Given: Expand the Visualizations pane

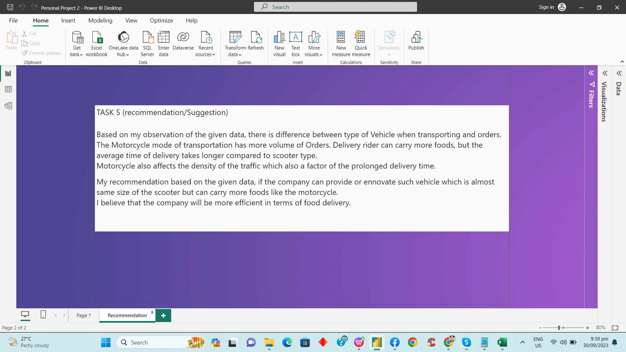Looking at the screenshot, I should pyautogui.click(x=605, y=73).
